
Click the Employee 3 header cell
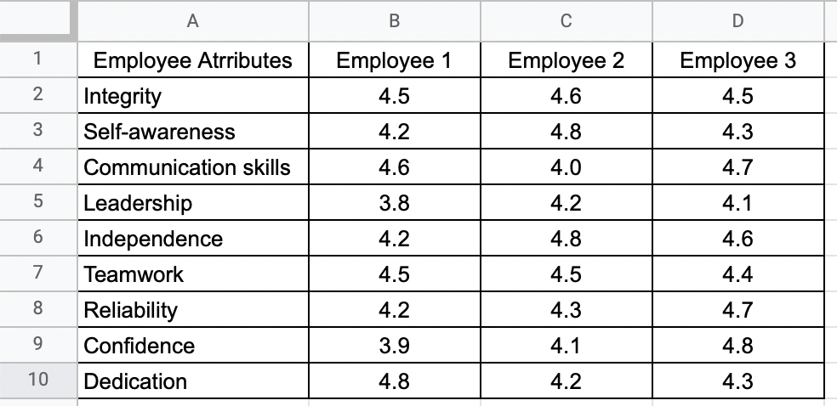tap(738, 59)
